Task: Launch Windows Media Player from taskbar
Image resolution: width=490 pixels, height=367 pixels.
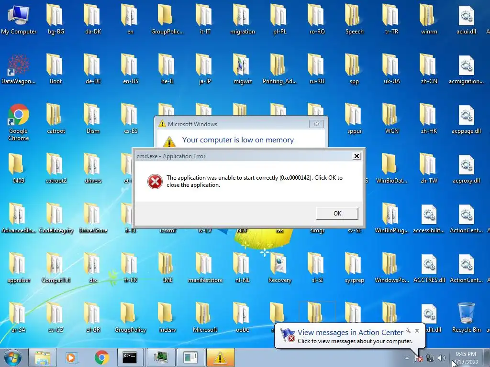Action: click(71, 357)
